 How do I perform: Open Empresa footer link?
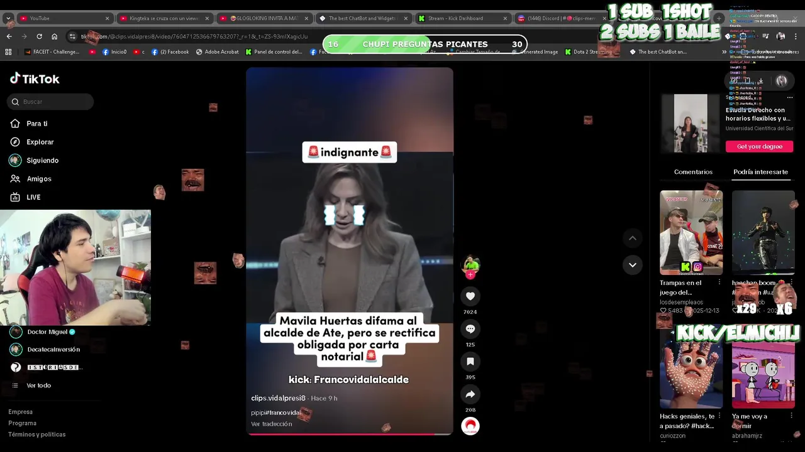coord(20,412)
